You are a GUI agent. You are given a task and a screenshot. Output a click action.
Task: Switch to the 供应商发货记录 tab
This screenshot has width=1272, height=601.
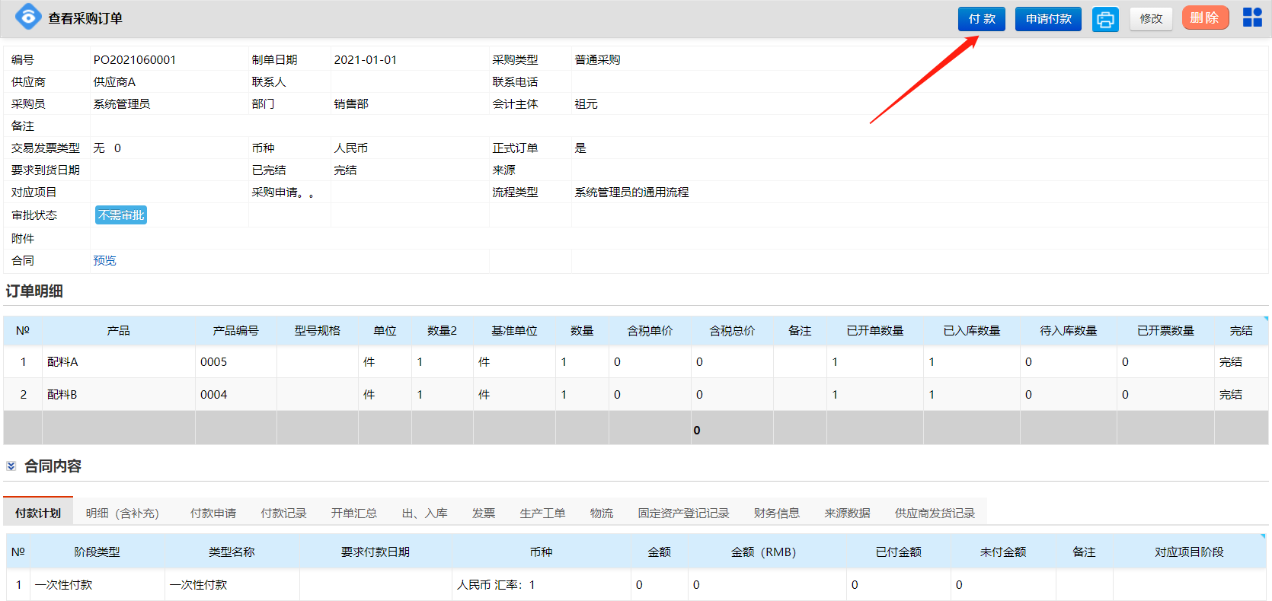(x=935, y=514)
